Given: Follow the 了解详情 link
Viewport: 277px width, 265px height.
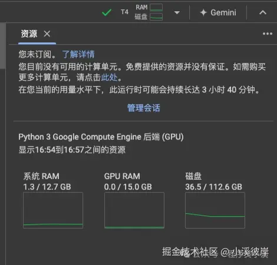Looking at the screenshot, I should click(x=78, y=54).
